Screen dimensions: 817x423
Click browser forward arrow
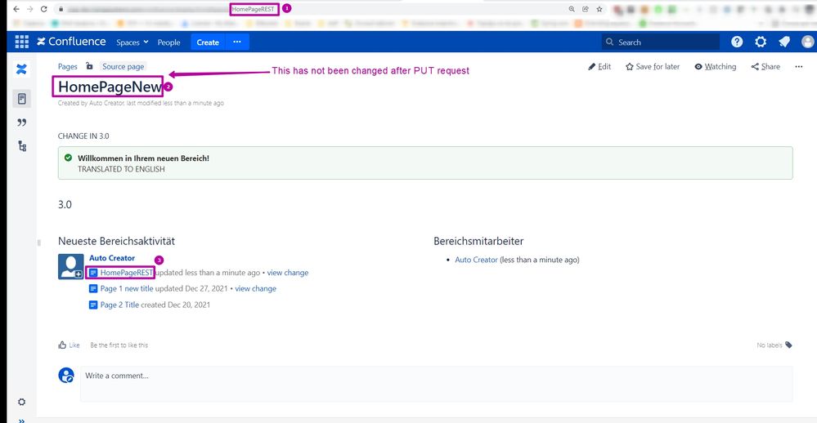(x=29, y=9)
